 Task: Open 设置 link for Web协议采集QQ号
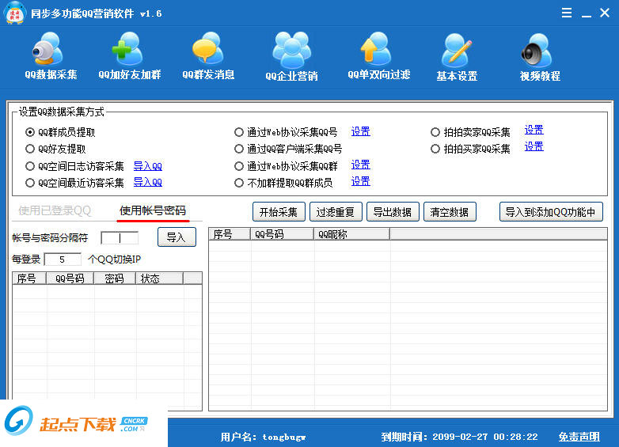click(360, 131)
